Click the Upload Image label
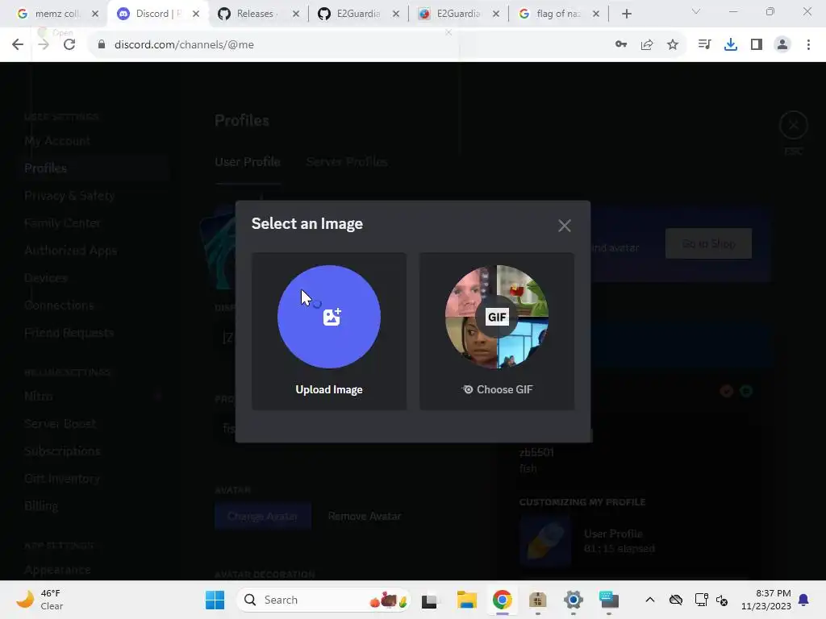The image size is (826, 619). [x=329, y=389]
